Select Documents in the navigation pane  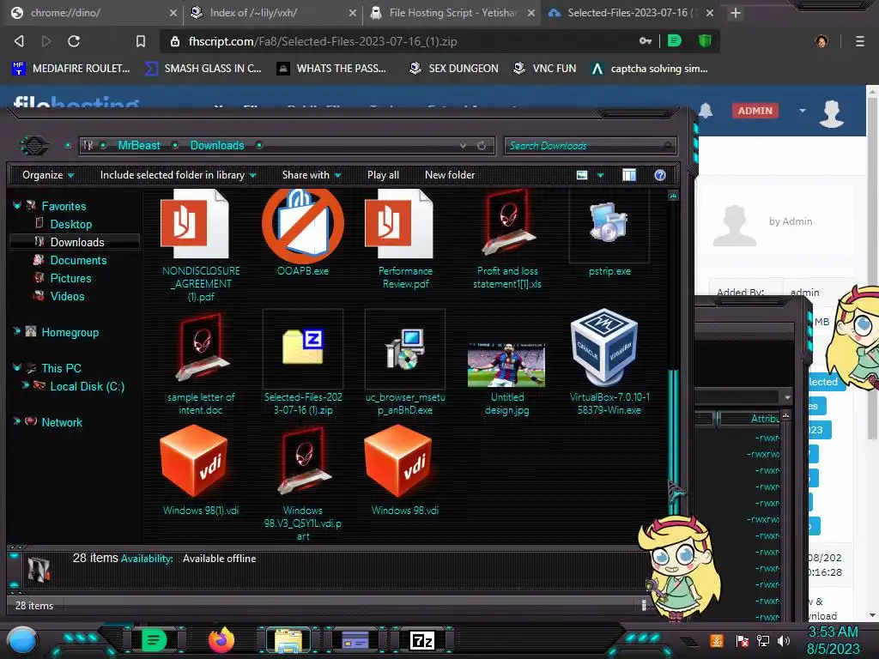78,260
